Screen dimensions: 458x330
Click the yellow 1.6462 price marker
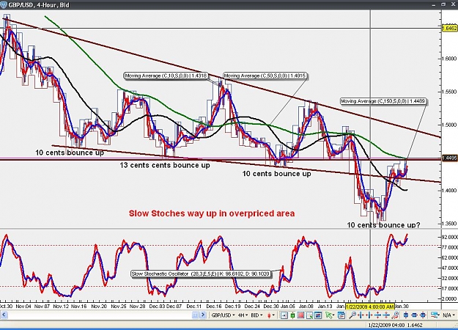pyautogui.click(x=449, y=29)
